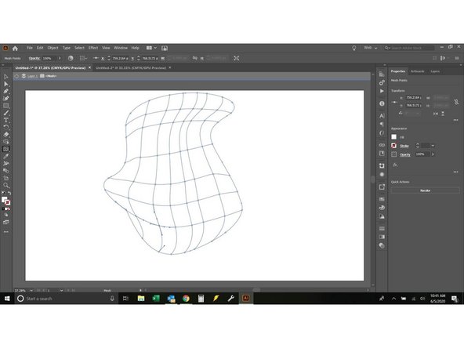
Task: Open the Paragraph panel icon in dock
Action: [382, 125]
